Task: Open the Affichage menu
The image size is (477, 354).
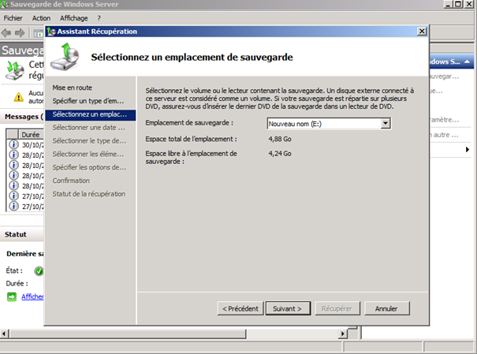Action: click(73, 18)
